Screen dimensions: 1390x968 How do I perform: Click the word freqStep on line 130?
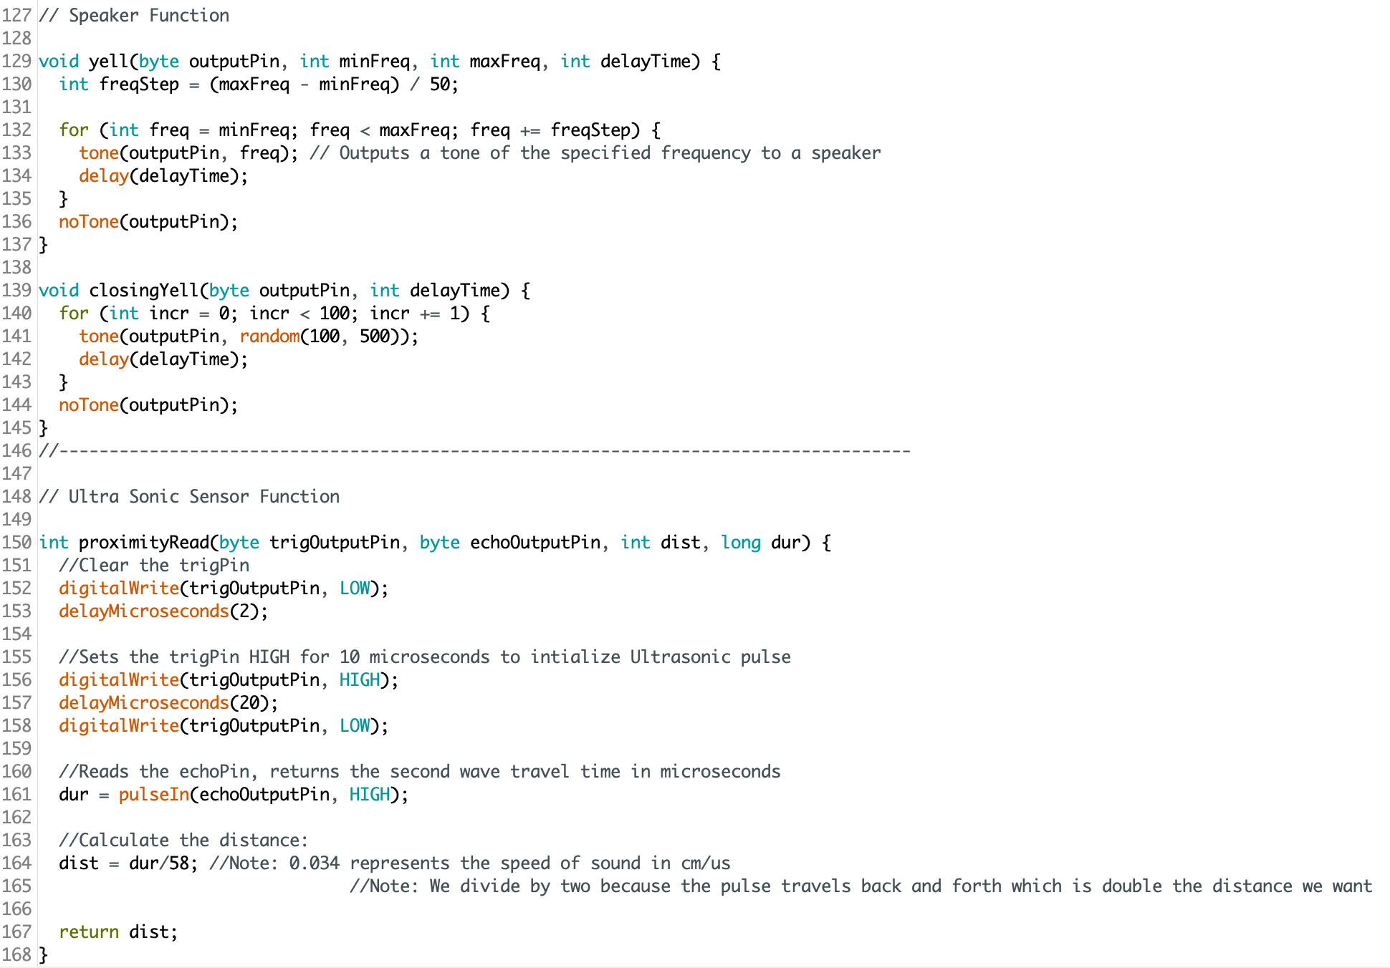[x=139, y=84]
